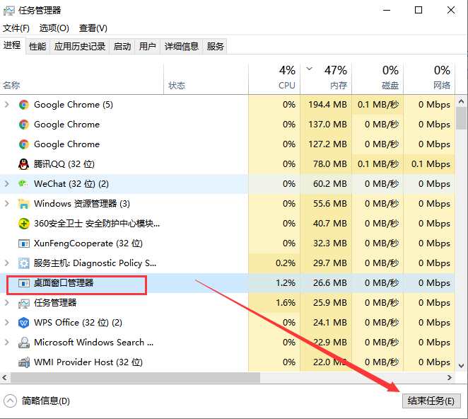Select the 360安全卫士 process name
468x419 pixels.
coord(97,224)
